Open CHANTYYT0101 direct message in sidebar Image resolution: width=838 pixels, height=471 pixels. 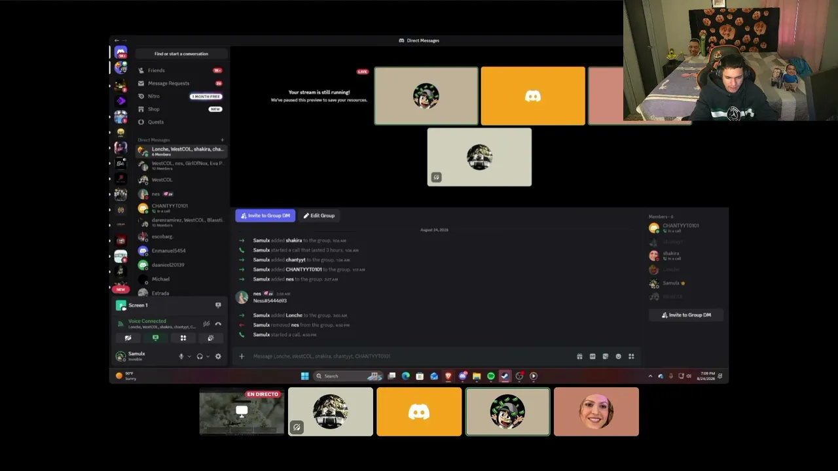click(181, 208)
